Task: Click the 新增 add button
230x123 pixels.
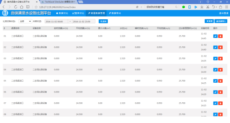Action: click(x=209, y=21)
